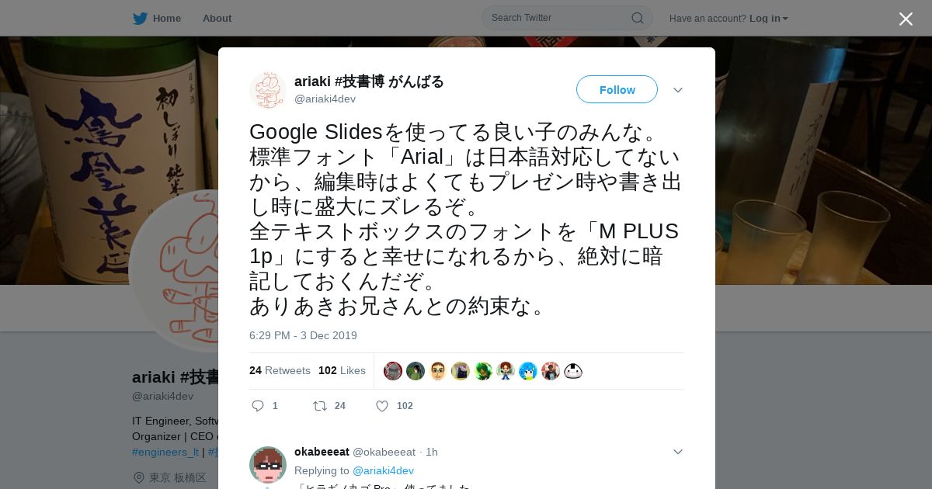Click the onigiri liker avatar

point(573,371)
